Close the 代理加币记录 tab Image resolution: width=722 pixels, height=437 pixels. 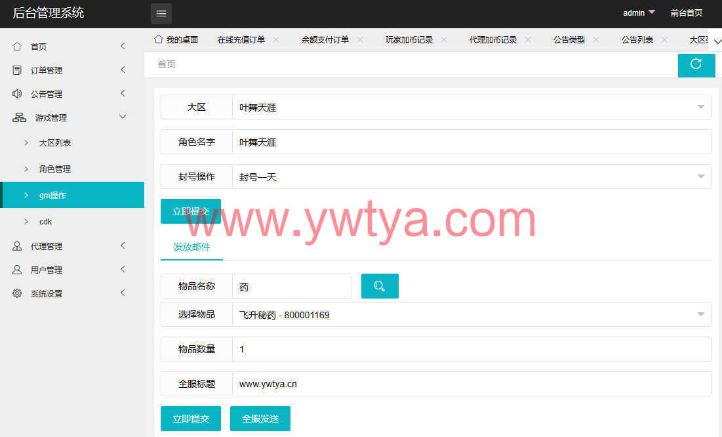point(528,39)
